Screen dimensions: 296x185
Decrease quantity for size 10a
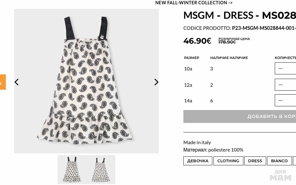click(x=281, y=69)
